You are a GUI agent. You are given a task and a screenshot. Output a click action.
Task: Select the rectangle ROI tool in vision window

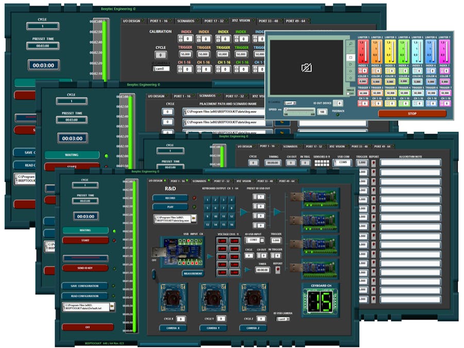pos(351,57)
